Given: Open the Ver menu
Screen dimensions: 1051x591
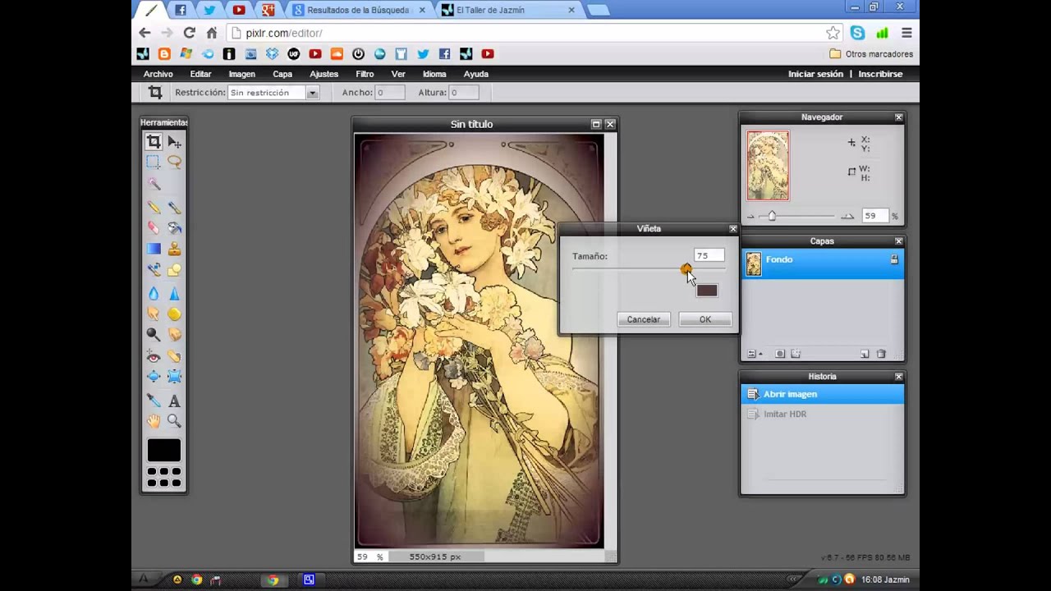Looking at the screenshot, I should (x=398, y=74).
